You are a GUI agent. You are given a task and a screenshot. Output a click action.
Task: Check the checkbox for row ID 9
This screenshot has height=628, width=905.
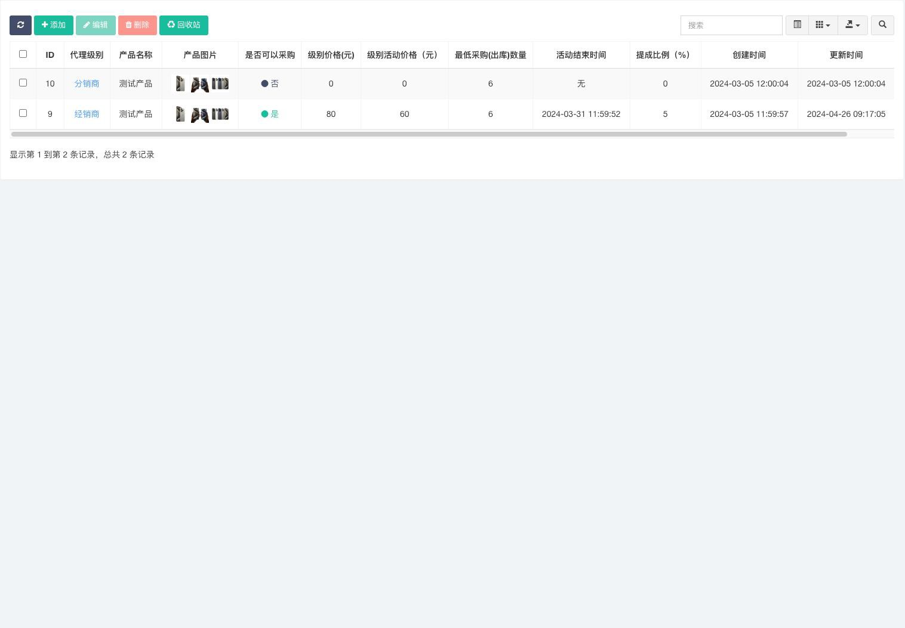pos(23,113)
